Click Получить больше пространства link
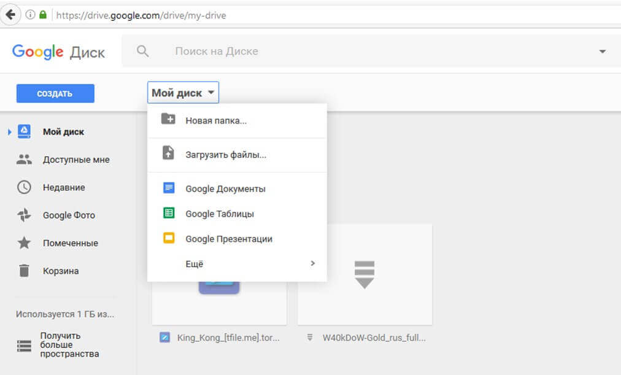The height and width of the screenshot is (375, 621). (x=69, y=345)
